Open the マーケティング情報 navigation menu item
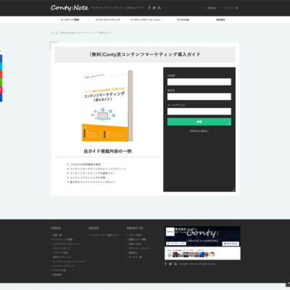This screenshot has width=290, height=290. pos(70,20)
